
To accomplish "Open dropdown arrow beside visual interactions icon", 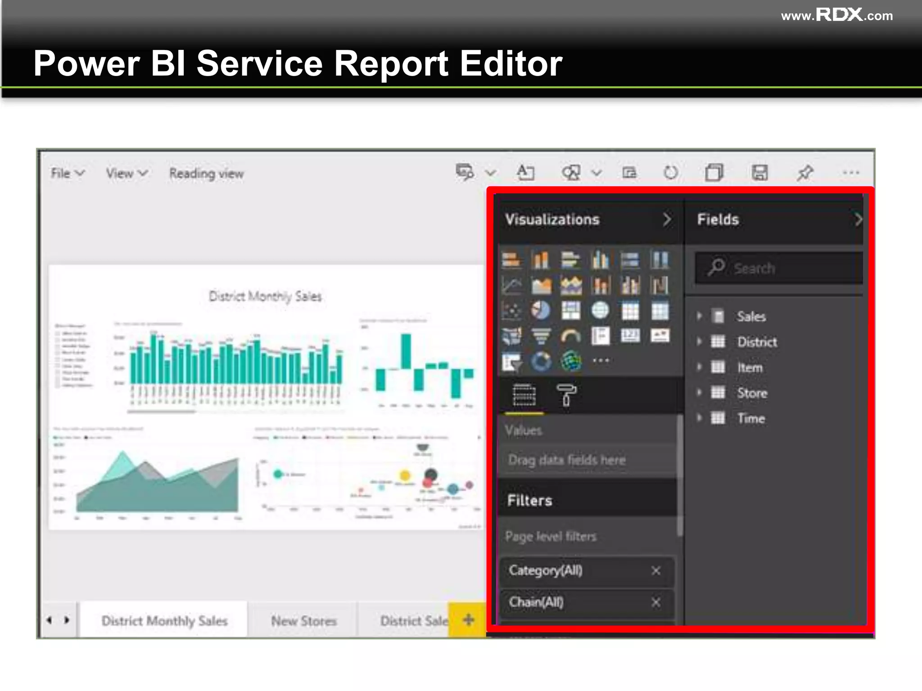I will [491, 173].
